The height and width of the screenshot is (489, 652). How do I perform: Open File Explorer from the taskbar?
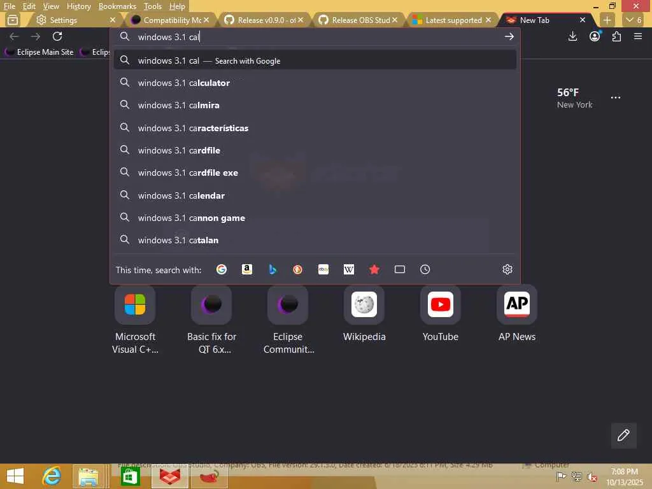[89, 476]
